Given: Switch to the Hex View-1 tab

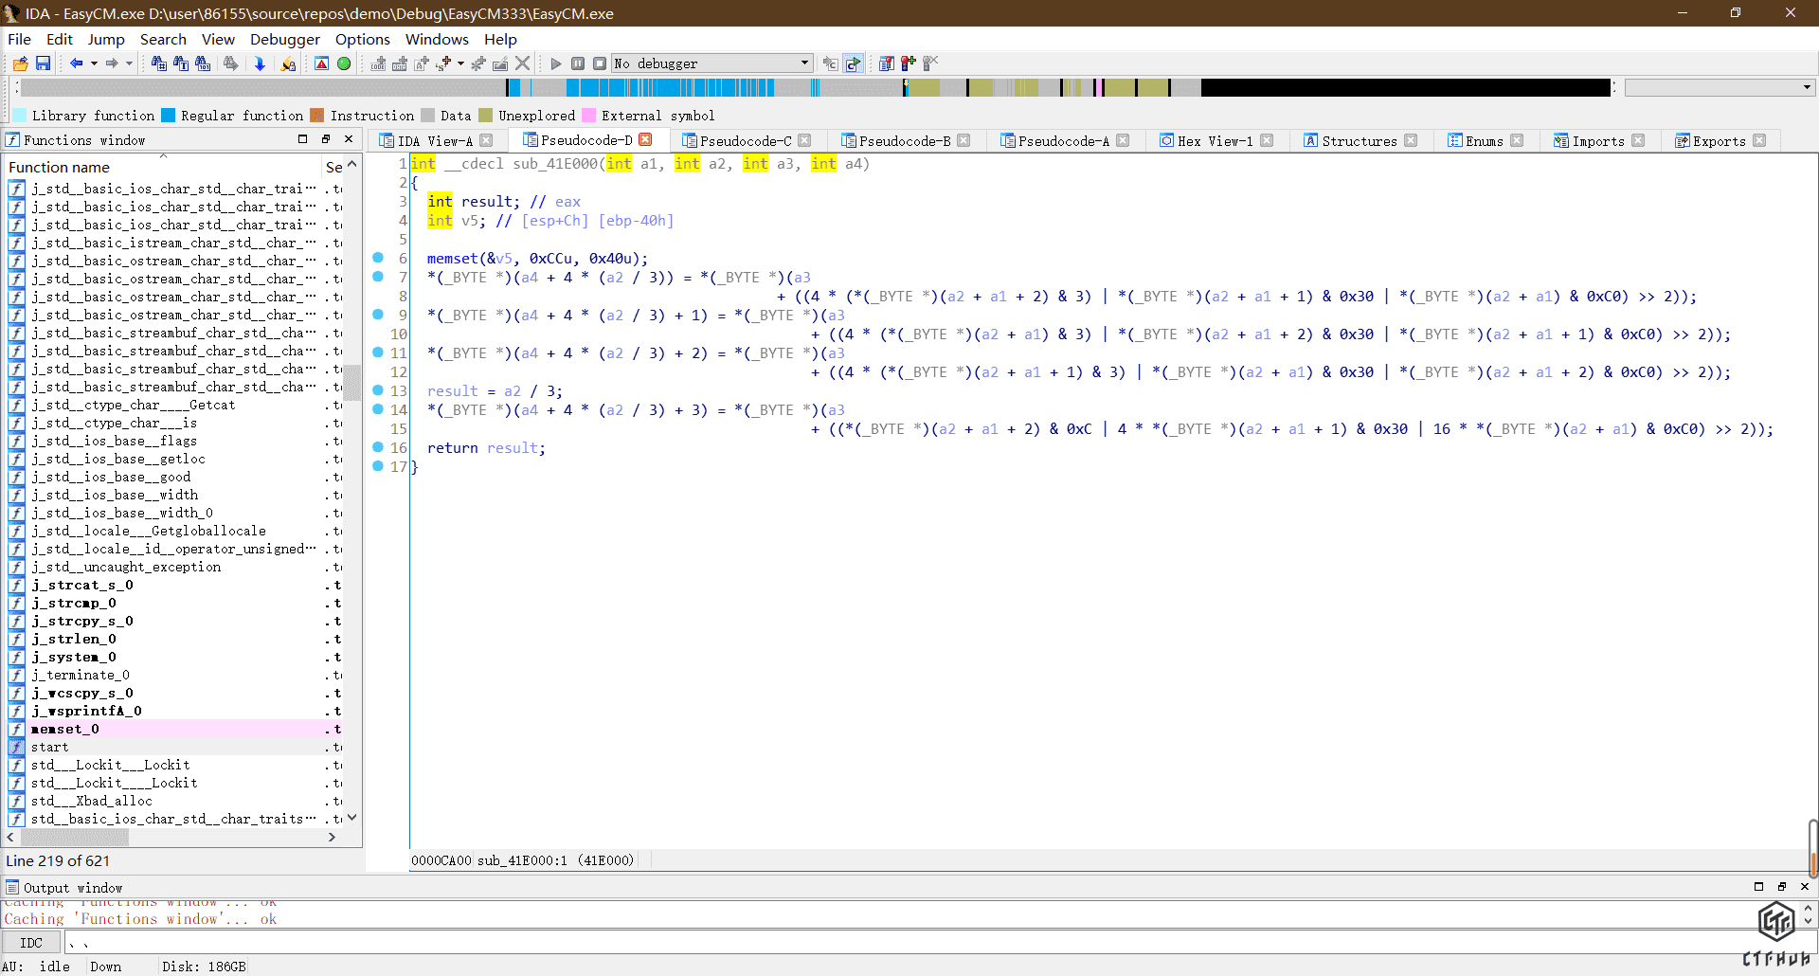Looking at the screenshot, I should point(1214,141).
